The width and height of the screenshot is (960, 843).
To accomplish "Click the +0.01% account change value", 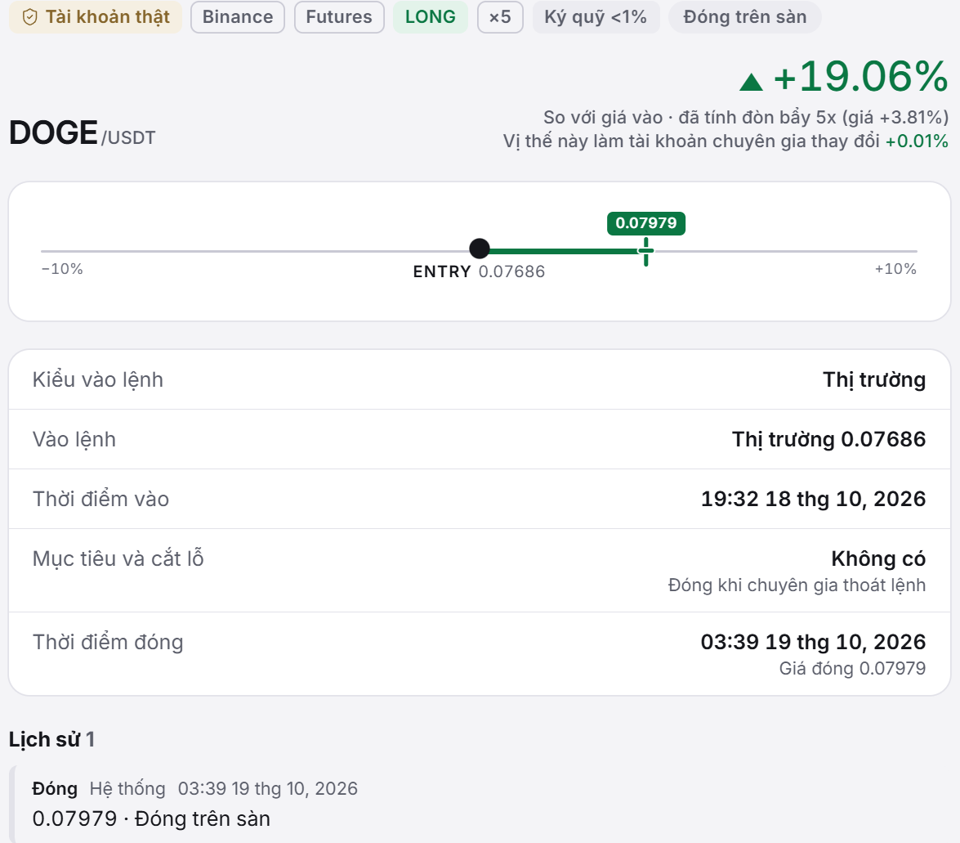I will pos(917,141).
